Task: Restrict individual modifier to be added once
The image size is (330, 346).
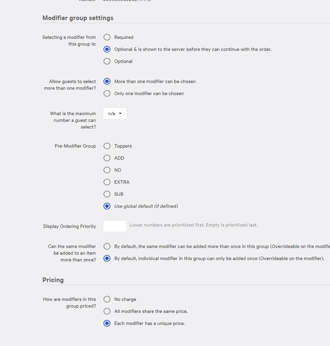Action: (x=107, y=259)
